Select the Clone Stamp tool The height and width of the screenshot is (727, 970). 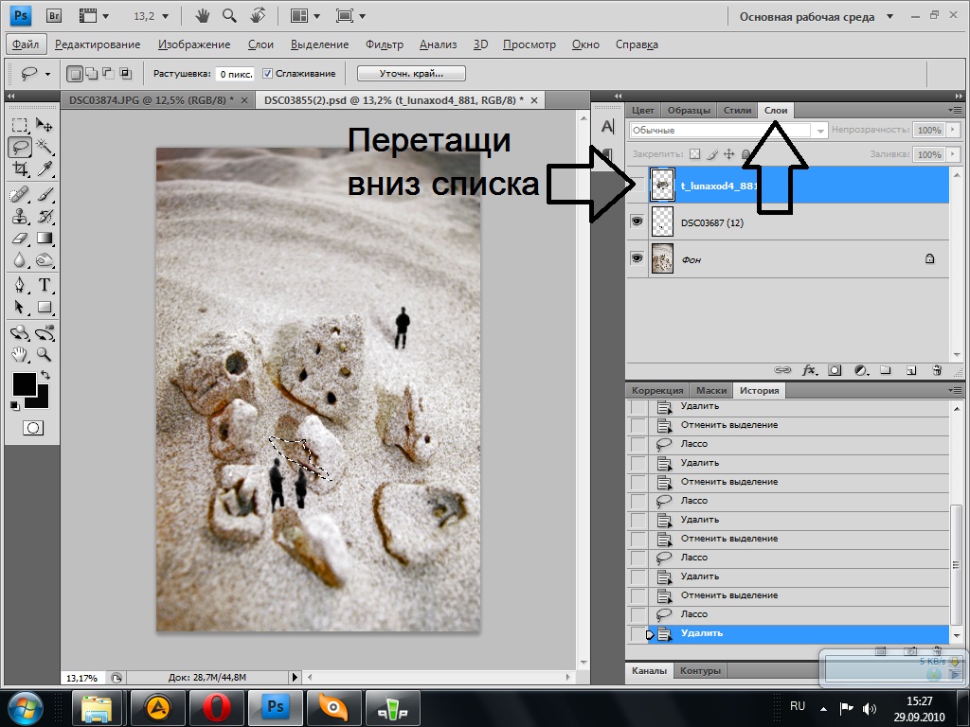coord(20,217)
